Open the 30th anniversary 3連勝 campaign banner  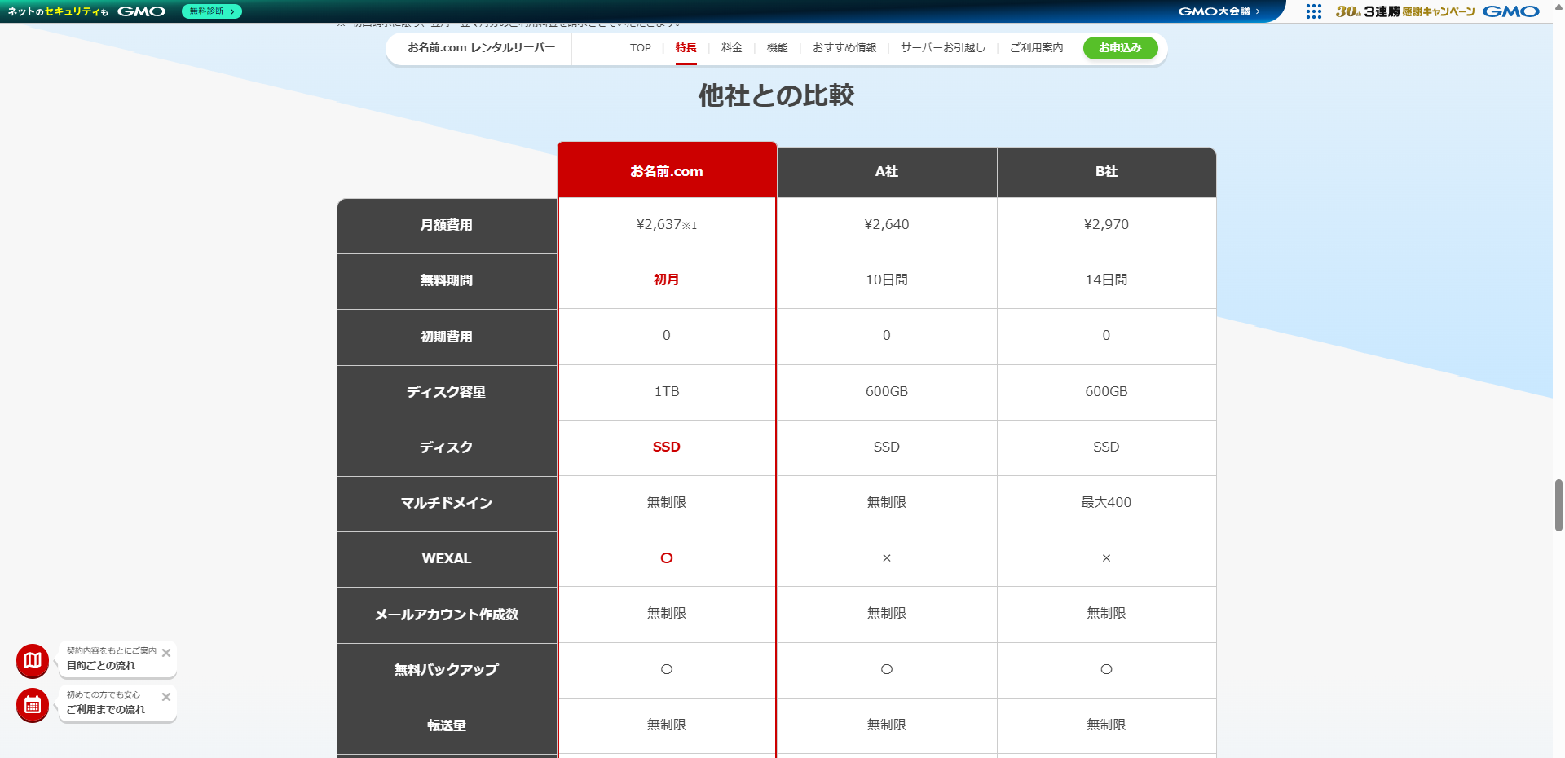coord(1404,11)
